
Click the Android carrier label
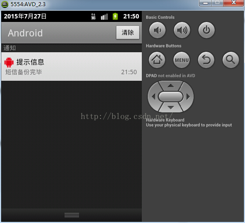pyautogui.click(x=25, y=33)
